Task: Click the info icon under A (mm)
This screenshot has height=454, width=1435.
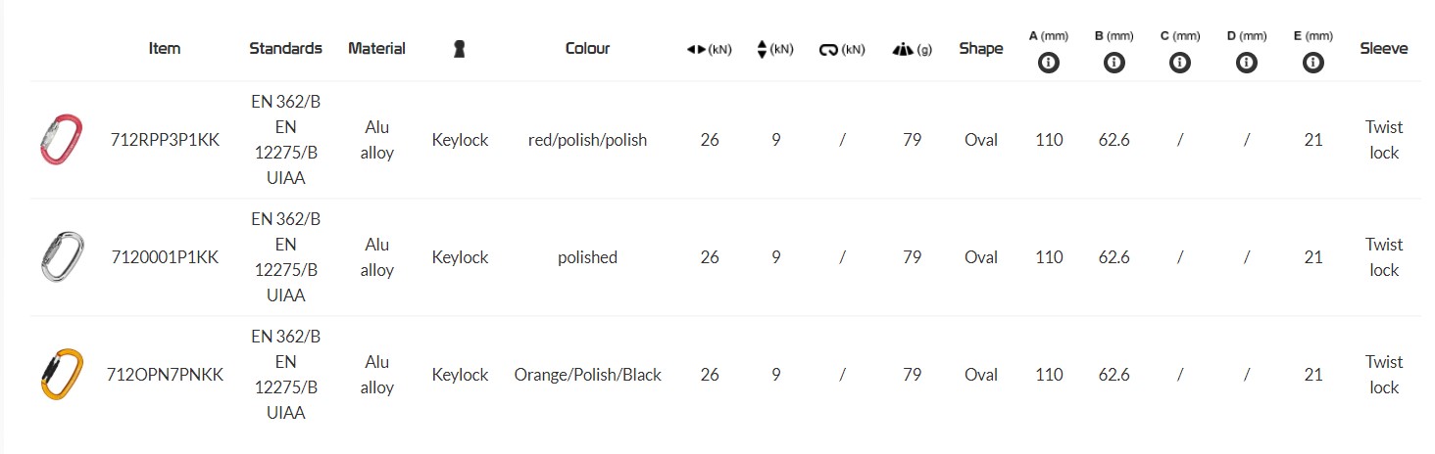Action: pos(1048,63)
